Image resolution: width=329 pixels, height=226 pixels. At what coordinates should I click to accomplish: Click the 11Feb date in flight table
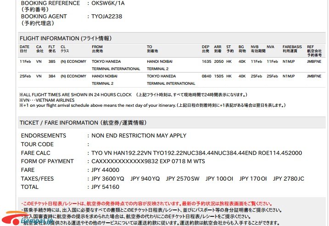point(25,61)
